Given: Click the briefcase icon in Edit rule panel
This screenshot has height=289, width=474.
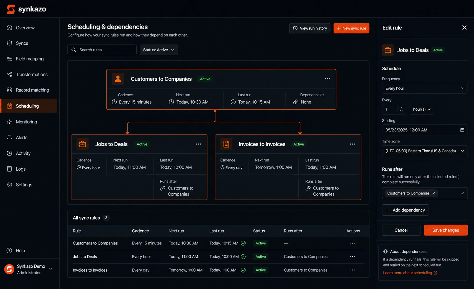Looking at the screenshot, I should click(388, 50).
